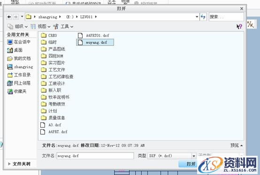
Task: Select the A3.dxf file
Action: point(51,125)
